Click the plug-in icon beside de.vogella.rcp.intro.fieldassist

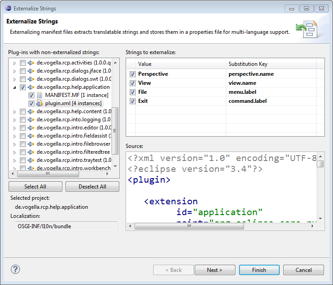31,136
